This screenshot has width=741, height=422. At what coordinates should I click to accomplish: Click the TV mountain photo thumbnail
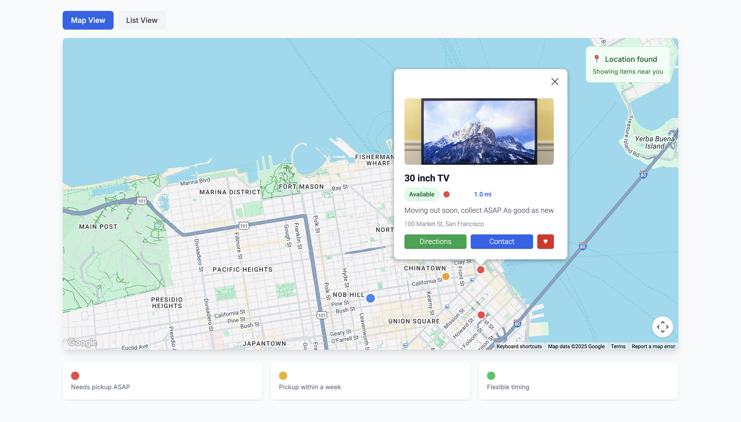[x=479, y=131]
